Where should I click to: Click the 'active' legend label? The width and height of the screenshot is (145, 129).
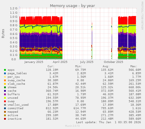pyautogui.click(x=13, y=115)
